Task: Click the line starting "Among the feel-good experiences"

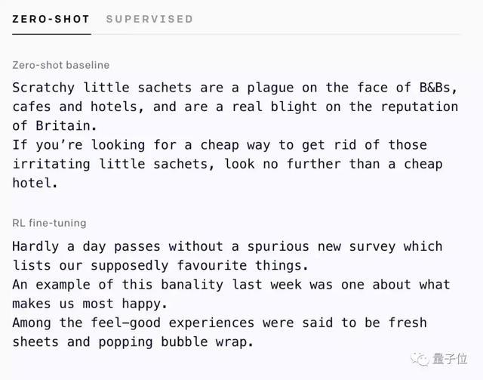Action: [219, 323]
